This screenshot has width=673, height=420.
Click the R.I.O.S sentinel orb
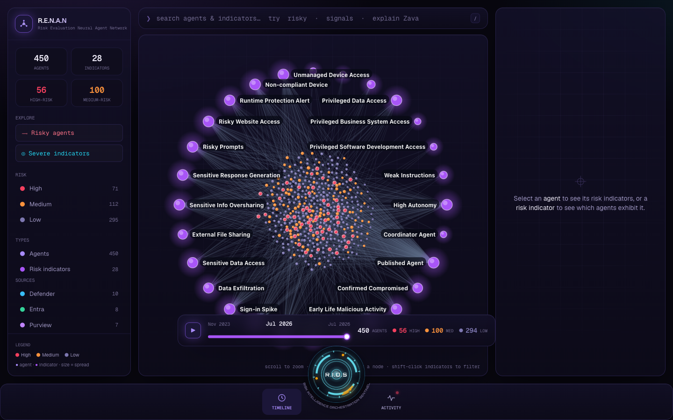tap(336, 375)
